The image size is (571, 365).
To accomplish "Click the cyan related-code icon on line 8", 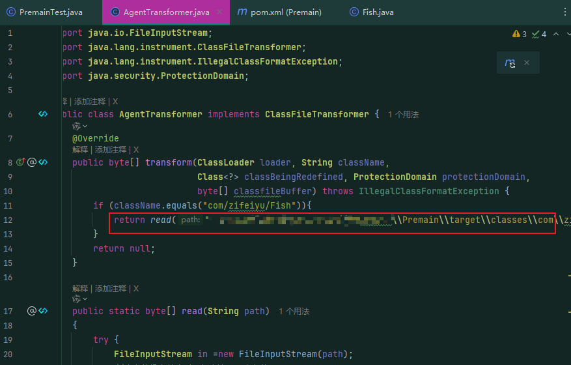I will pyautogui.click(x=43, y=162).
